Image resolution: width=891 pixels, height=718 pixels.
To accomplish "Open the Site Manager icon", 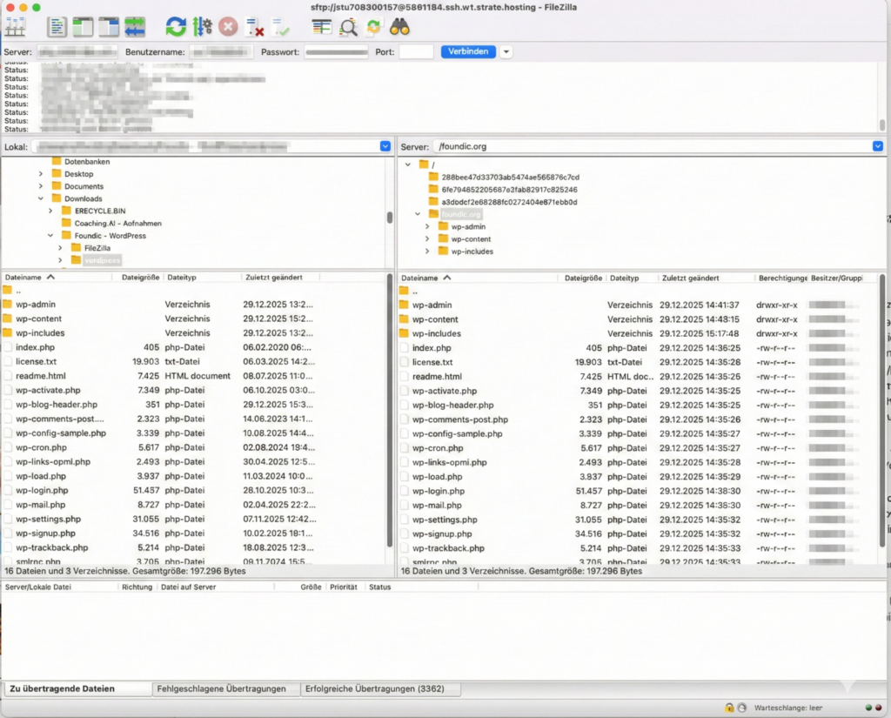I will [15, 26].
